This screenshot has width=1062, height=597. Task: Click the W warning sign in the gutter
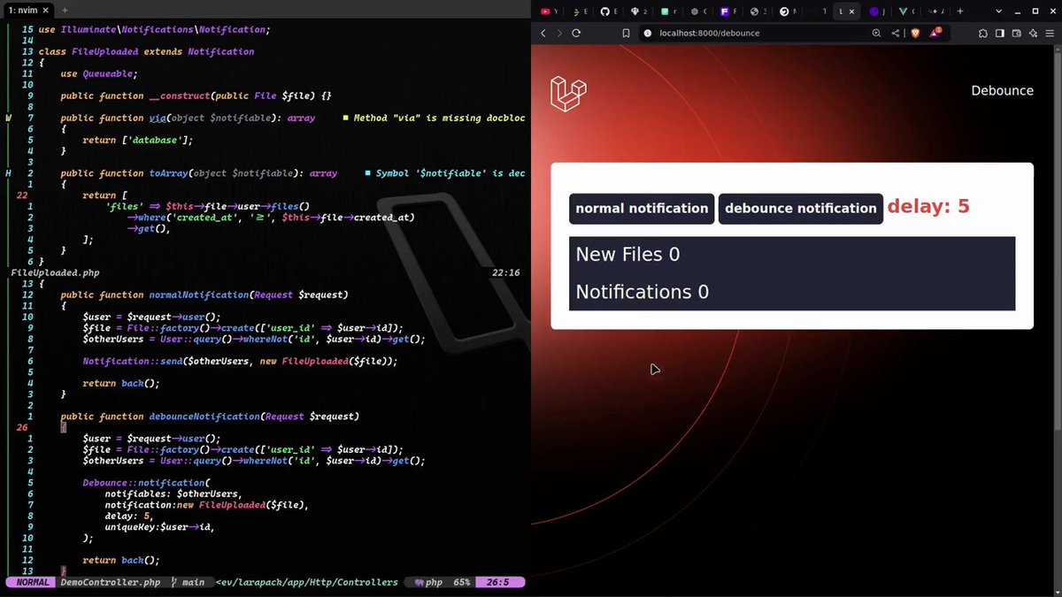click(9, 118)
